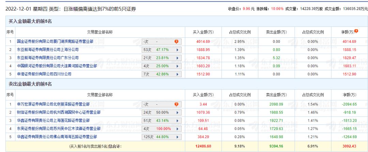Image resolution: width=368 pixels, height=152 pixels.
Task: Open 东吴证券苏州吴中区木渎镇证券营业部 link
Action: coord(58,129)
